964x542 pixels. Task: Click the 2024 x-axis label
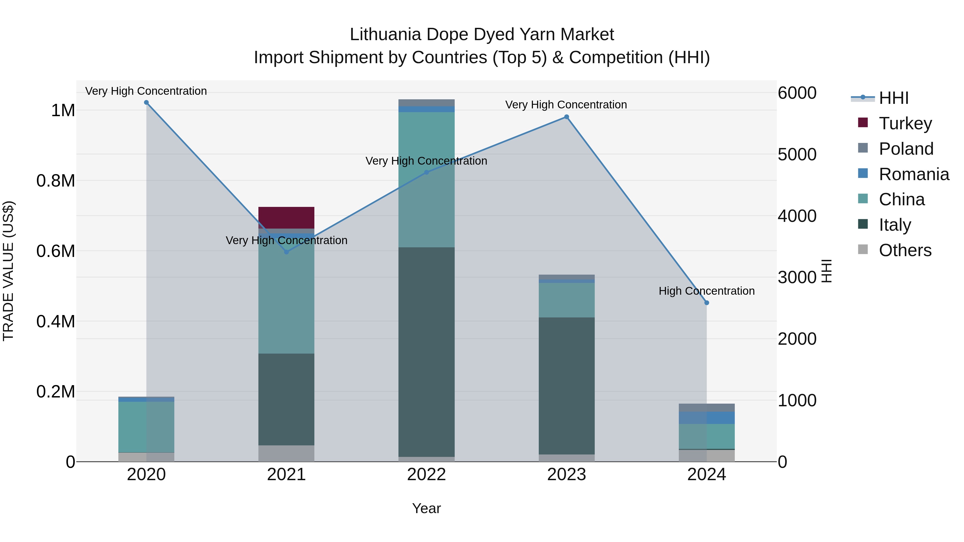[x=707, y=475]
